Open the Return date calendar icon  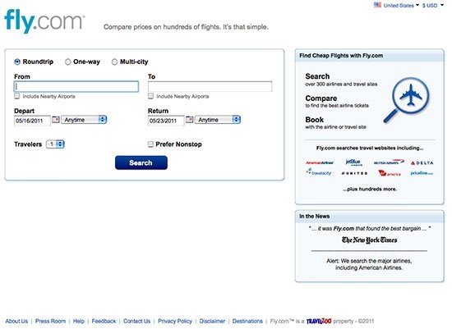pyautogui.click(x=189, y=120)
